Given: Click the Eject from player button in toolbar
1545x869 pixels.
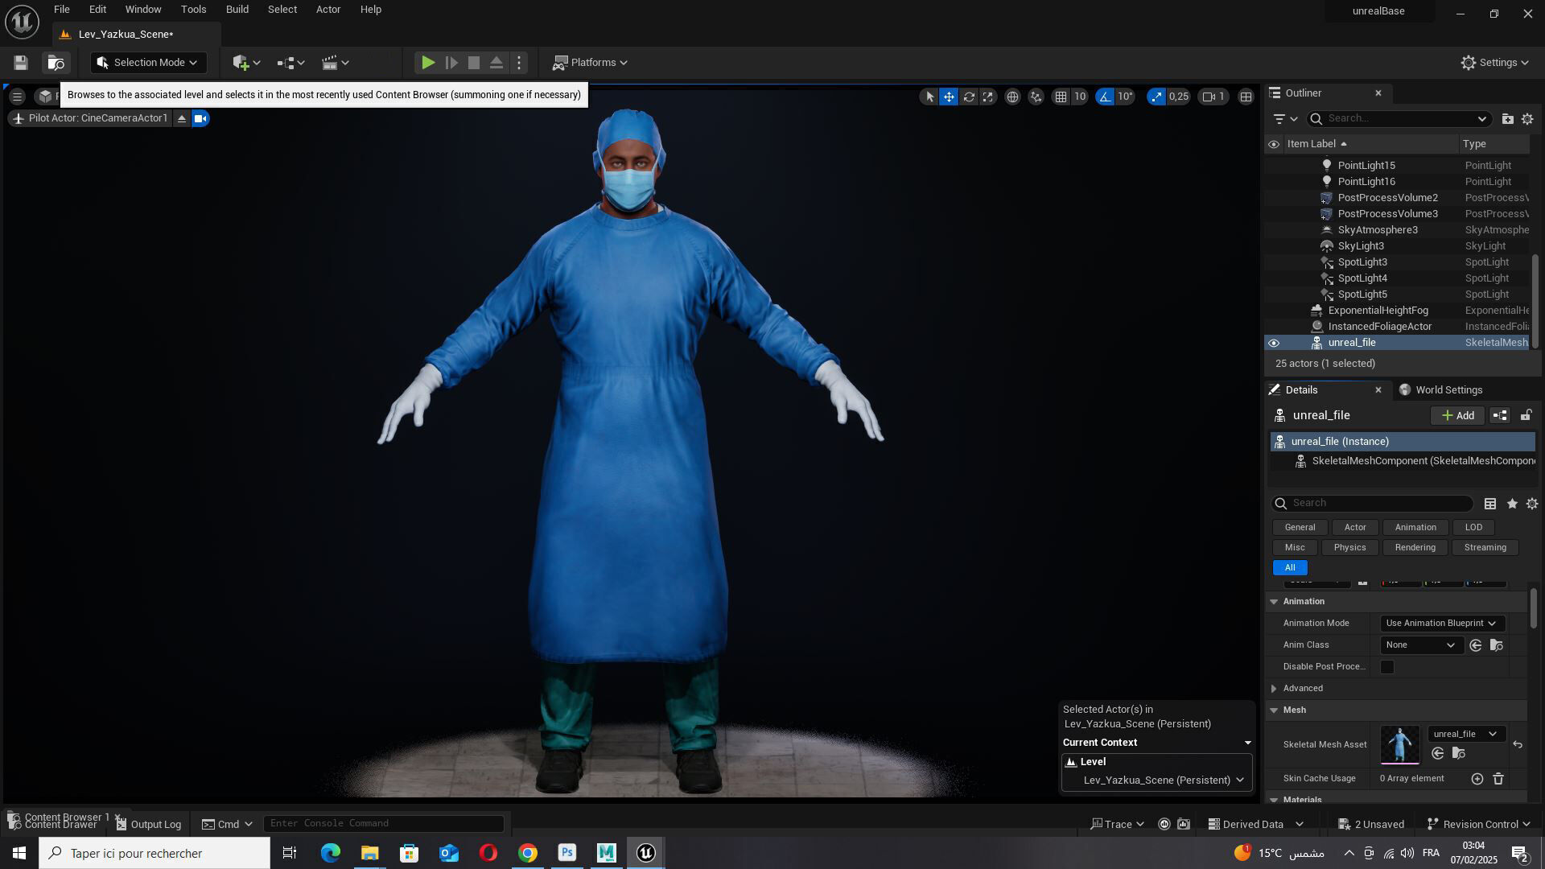Looking at the screenshot, I should point(496,63).
